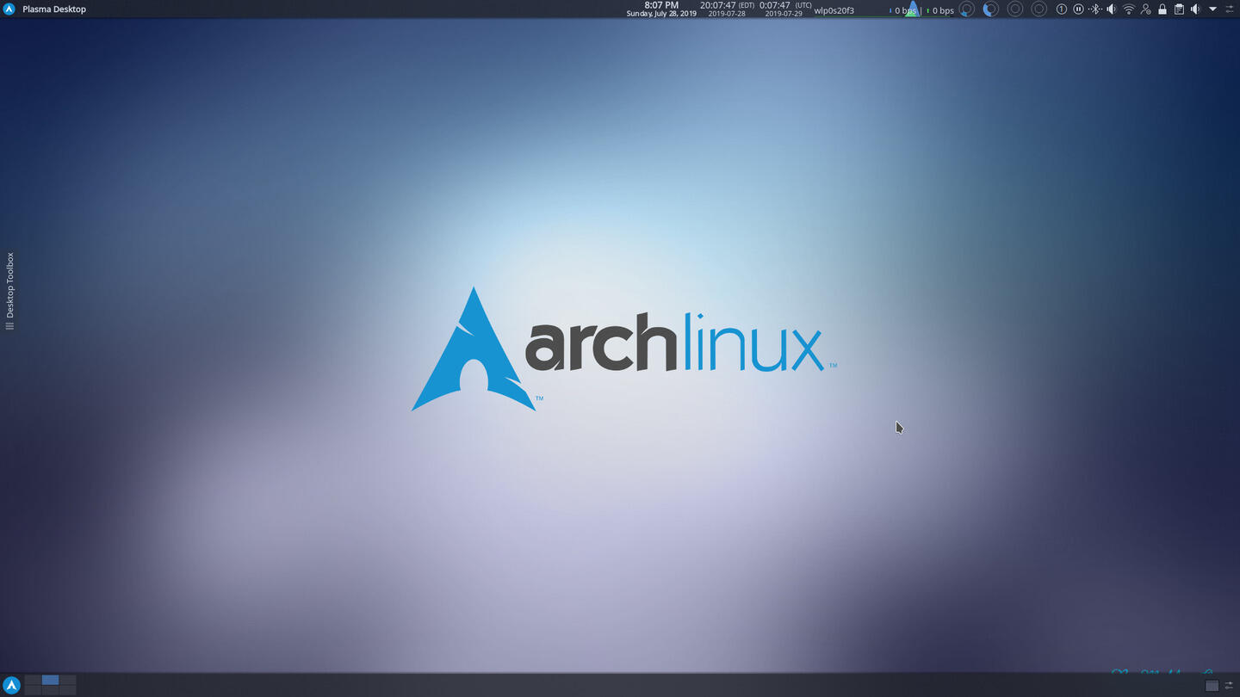
Task: Open the user switcher tray icon
Action: pos(1145,9)
